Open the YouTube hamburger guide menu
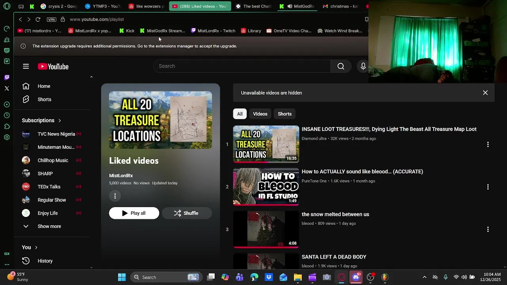This screenshot has width=507, height=285. point(26,66)
